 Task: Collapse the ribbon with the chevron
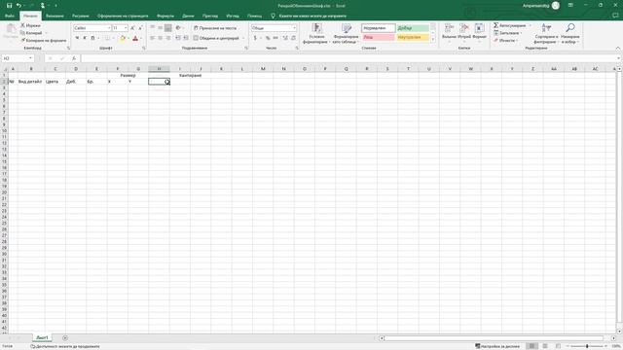(x=618, y=48)
